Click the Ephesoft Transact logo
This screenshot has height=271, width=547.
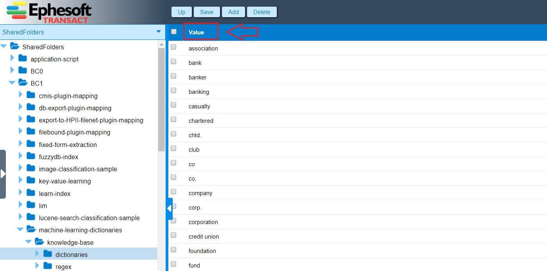tap(49, 12)
